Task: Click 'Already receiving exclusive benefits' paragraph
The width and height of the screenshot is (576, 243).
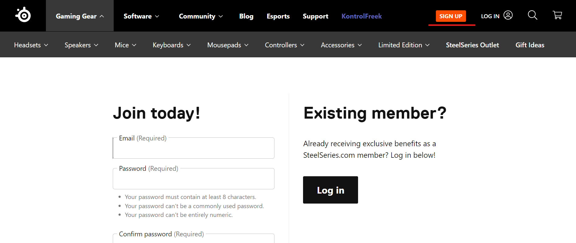Action: pyautogui.click(x=369, y=149)
